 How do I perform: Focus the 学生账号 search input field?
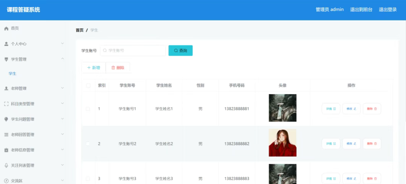tap(133, 51)
